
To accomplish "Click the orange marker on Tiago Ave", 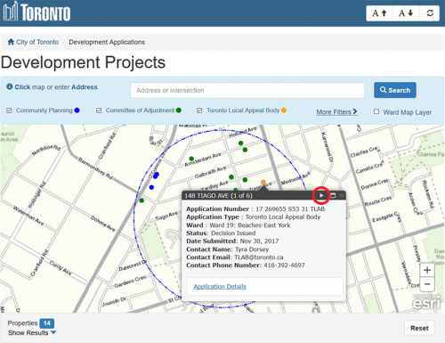I will pos(263,182).
